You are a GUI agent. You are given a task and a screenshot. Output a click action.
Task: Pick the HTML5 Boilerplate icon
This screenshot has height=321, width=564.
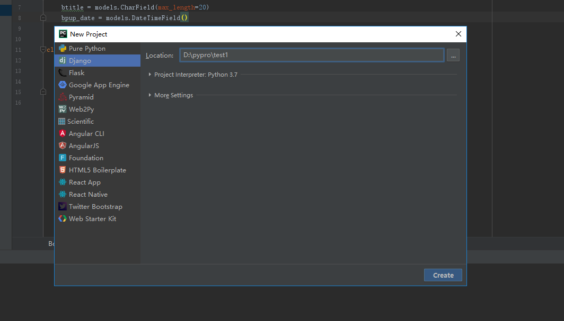(x=63, y=170)
